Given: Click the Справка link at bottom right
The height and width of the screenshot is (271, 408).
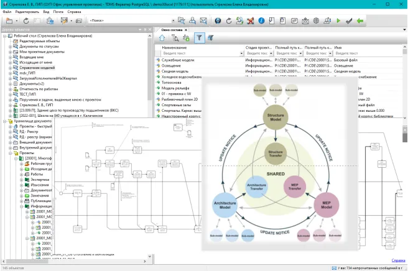Looking at the screenshot, I should tap(398, 260).
